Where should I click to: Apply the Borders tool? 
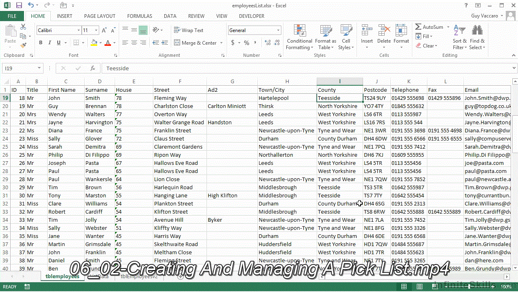coord(76,43)
